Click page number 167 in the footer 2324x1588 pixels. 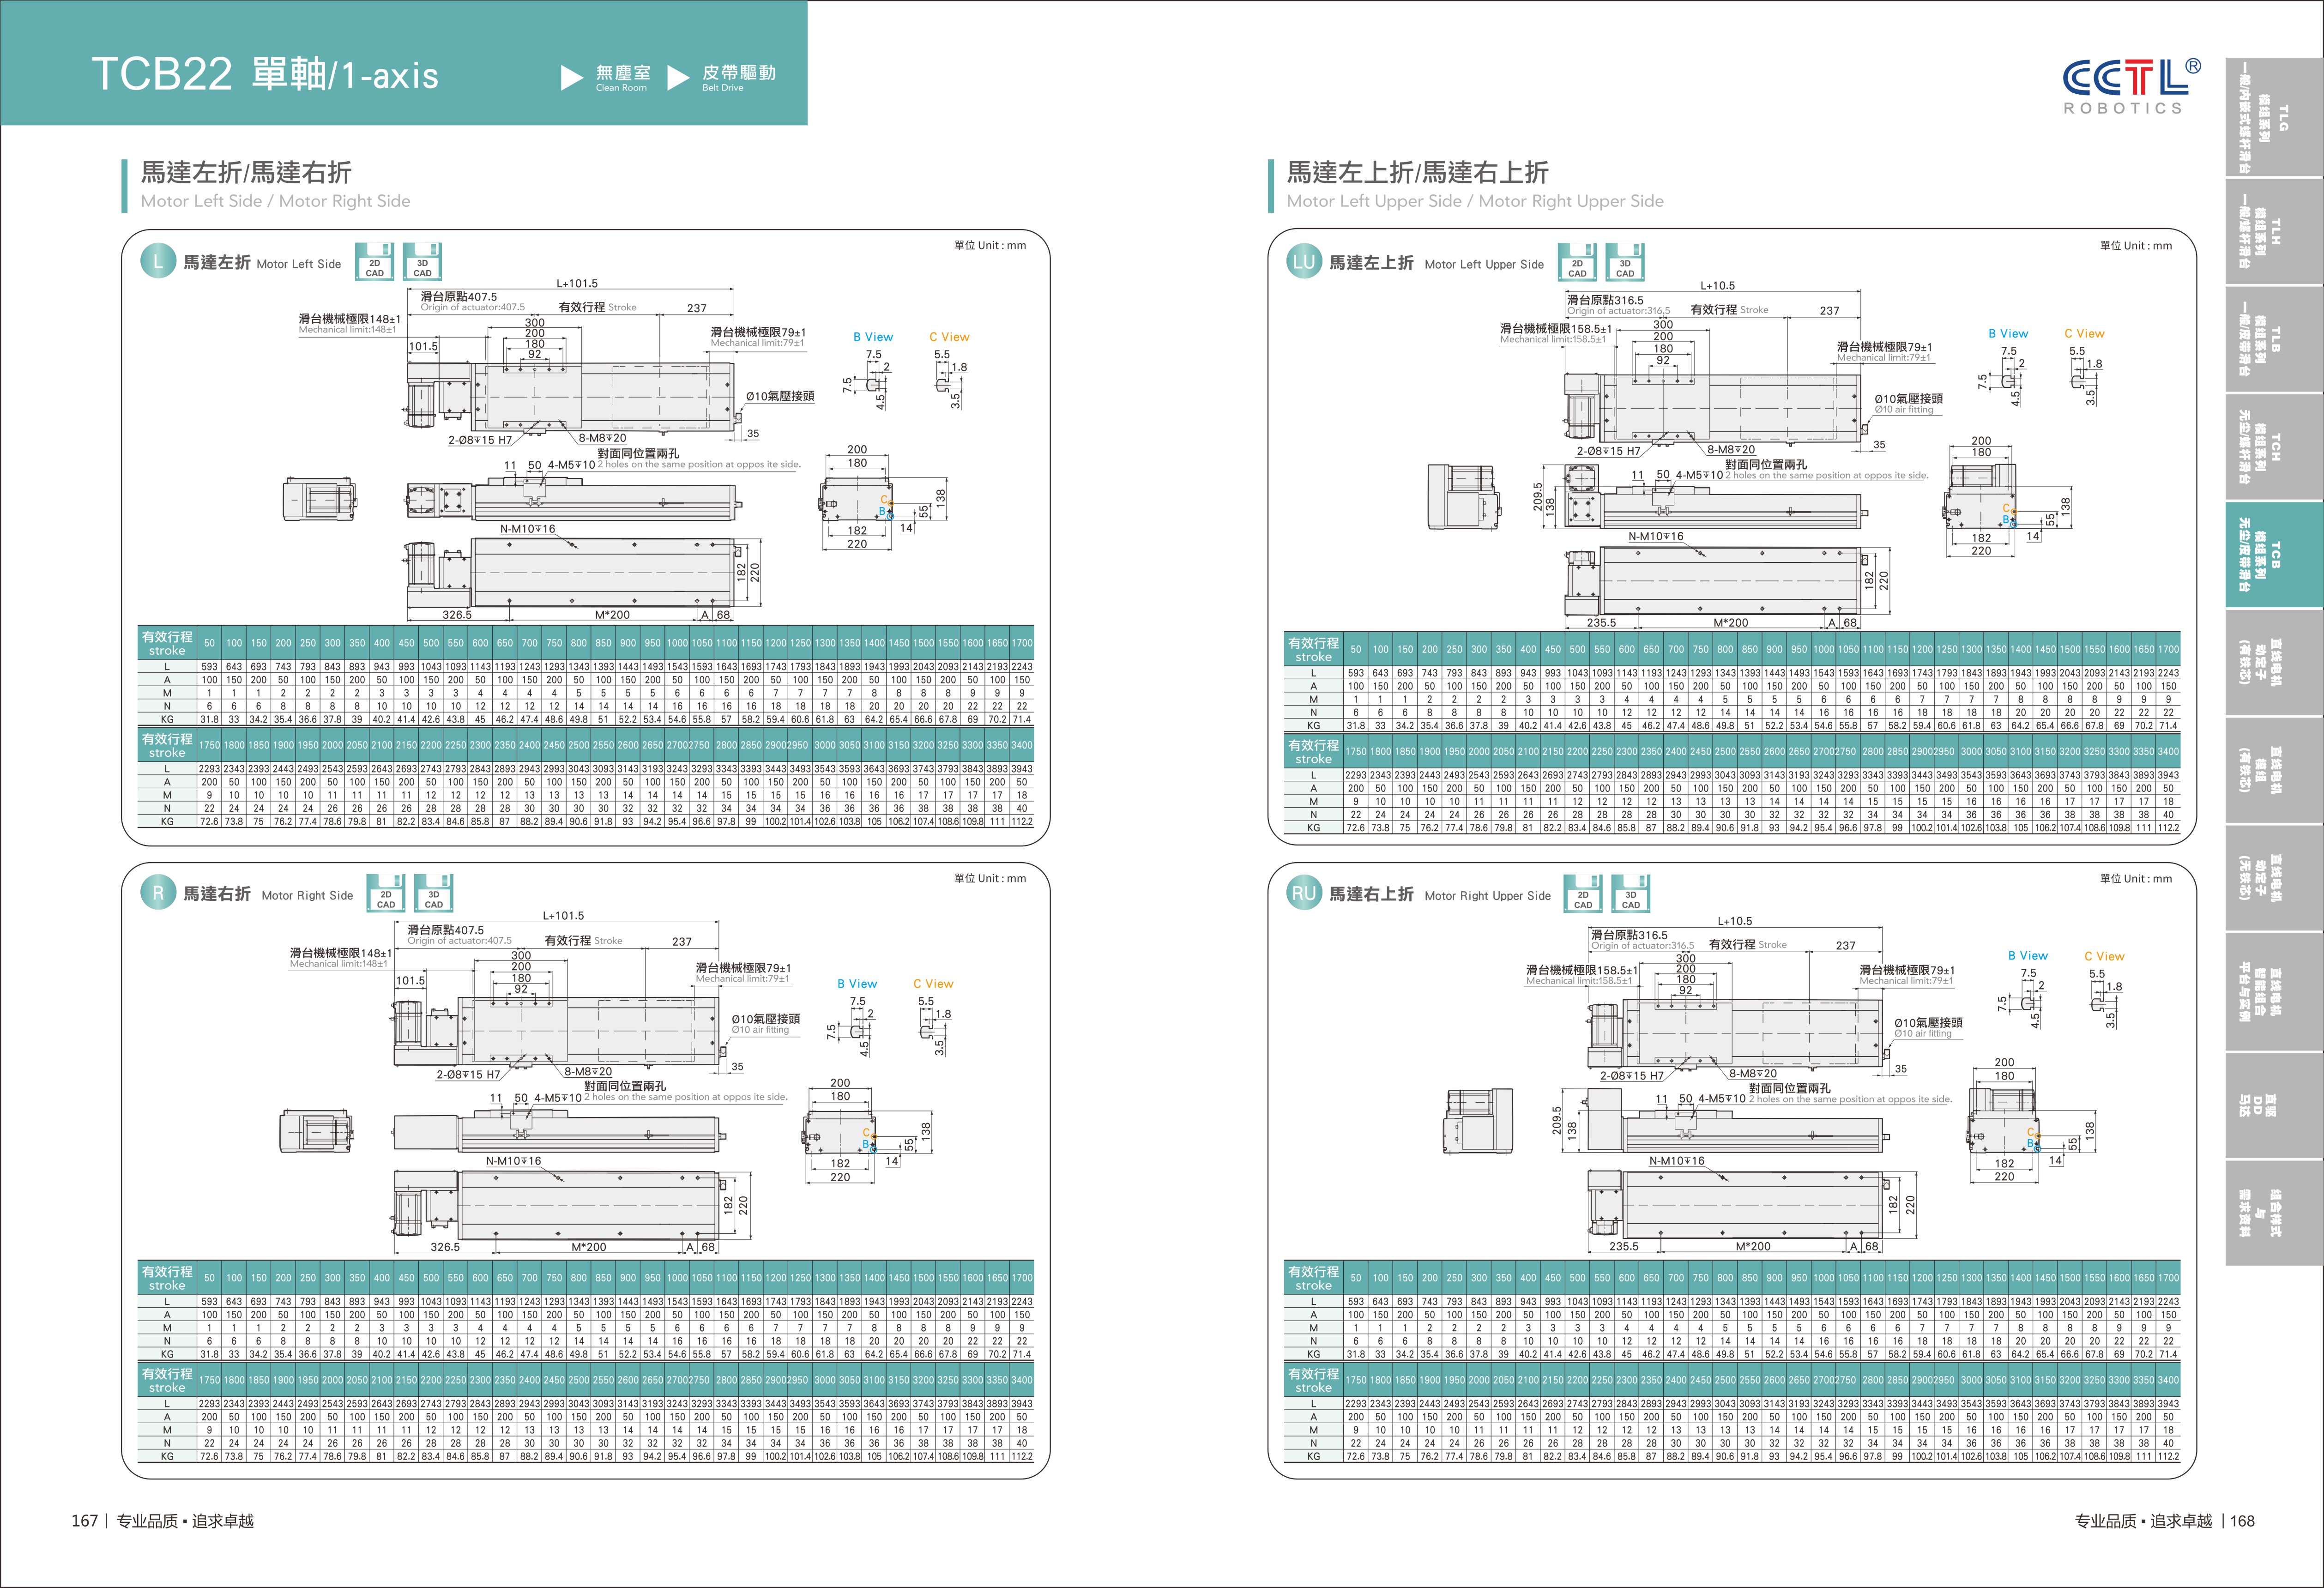(84, 1521)
